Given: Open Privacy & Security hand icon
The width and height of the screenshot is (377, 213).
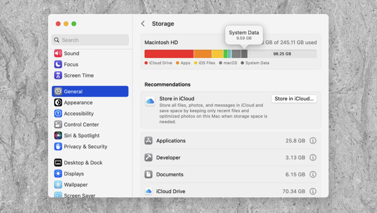Looking at the screenshot, I should coord(58,147).
